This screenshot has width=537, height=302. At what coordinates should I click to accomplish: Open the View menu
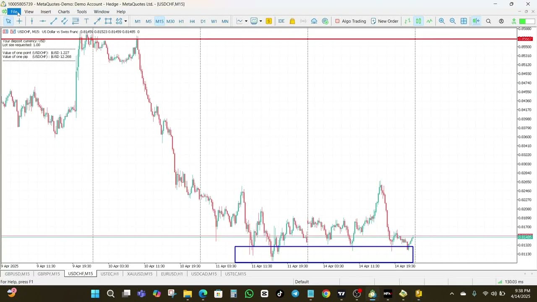point(29,12)
